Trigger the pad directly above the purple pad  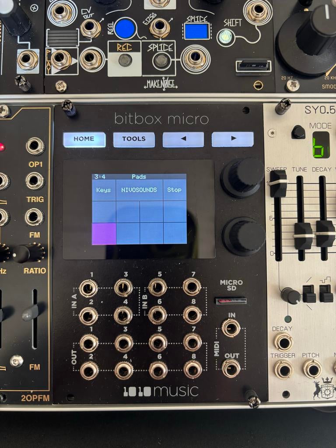tap(104, 212)
